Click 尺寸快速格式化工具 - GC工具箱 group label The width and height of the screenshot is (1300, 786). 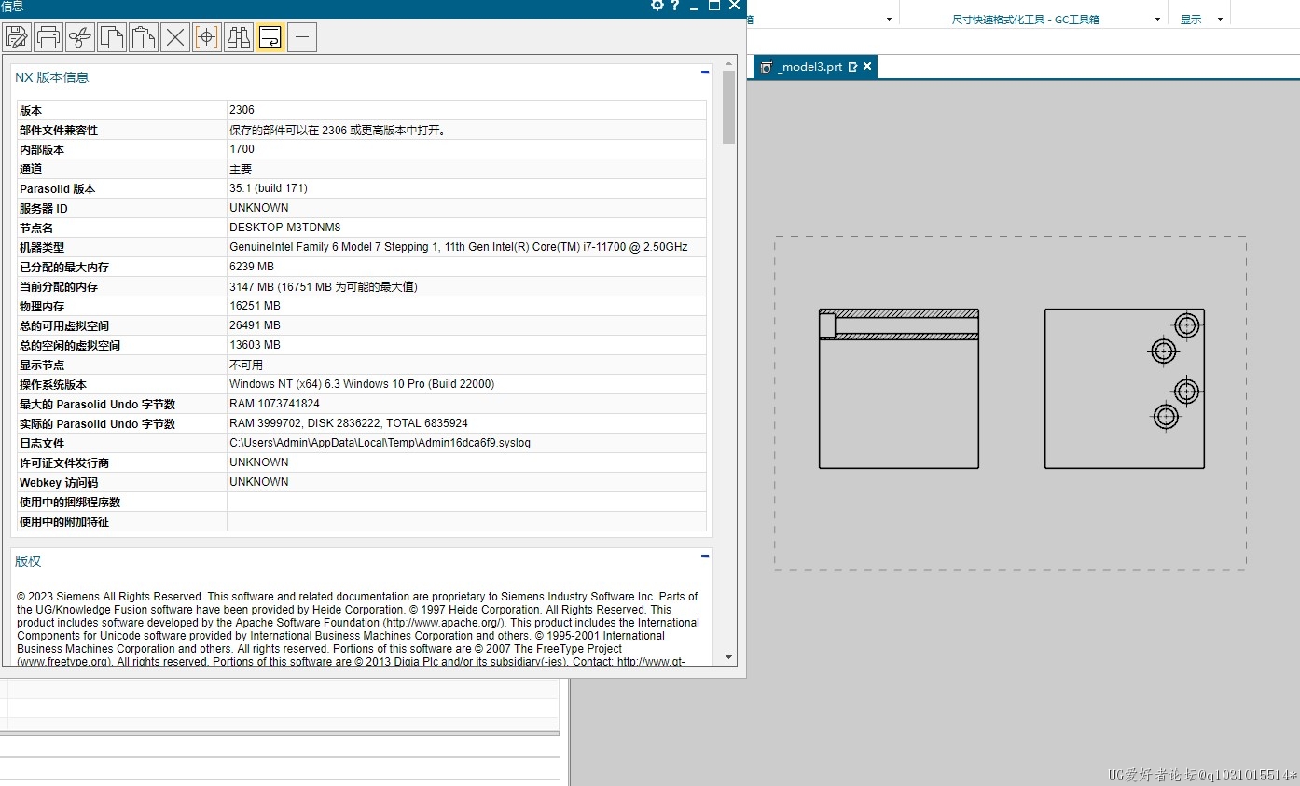(1026, 20)
